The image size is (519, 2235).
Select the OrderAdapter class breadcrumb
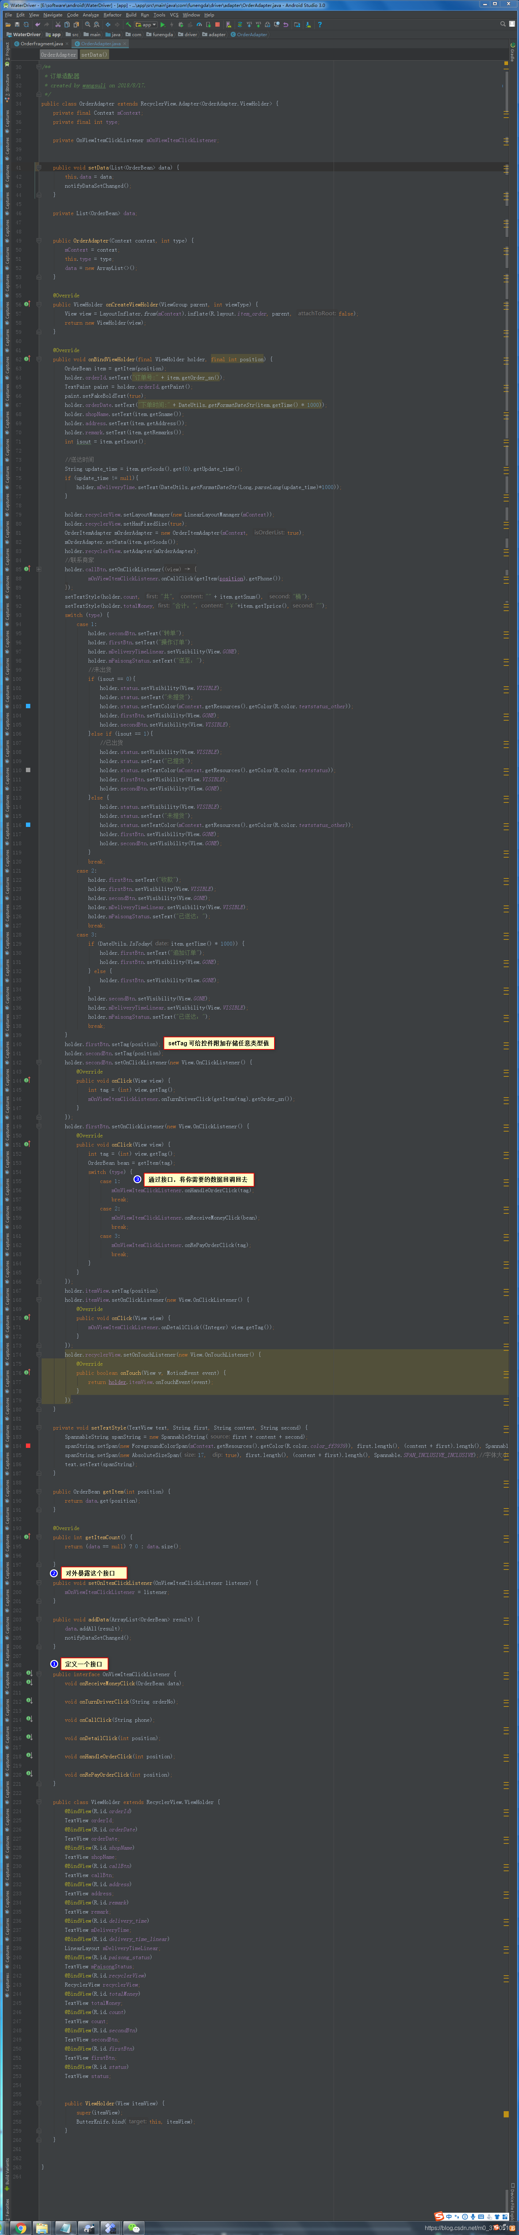click(x=248, y=35)
